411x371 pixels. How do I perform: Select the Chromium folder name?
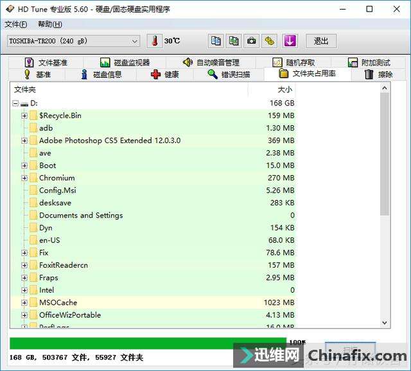click(57, 178)
